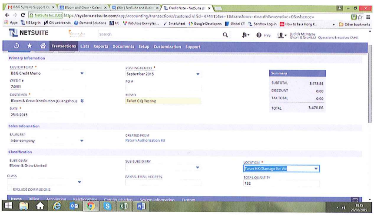Go to the NetSuite Home icon
Screen dimensions: 374x215
pyautogui.click(x=43, y=46)
